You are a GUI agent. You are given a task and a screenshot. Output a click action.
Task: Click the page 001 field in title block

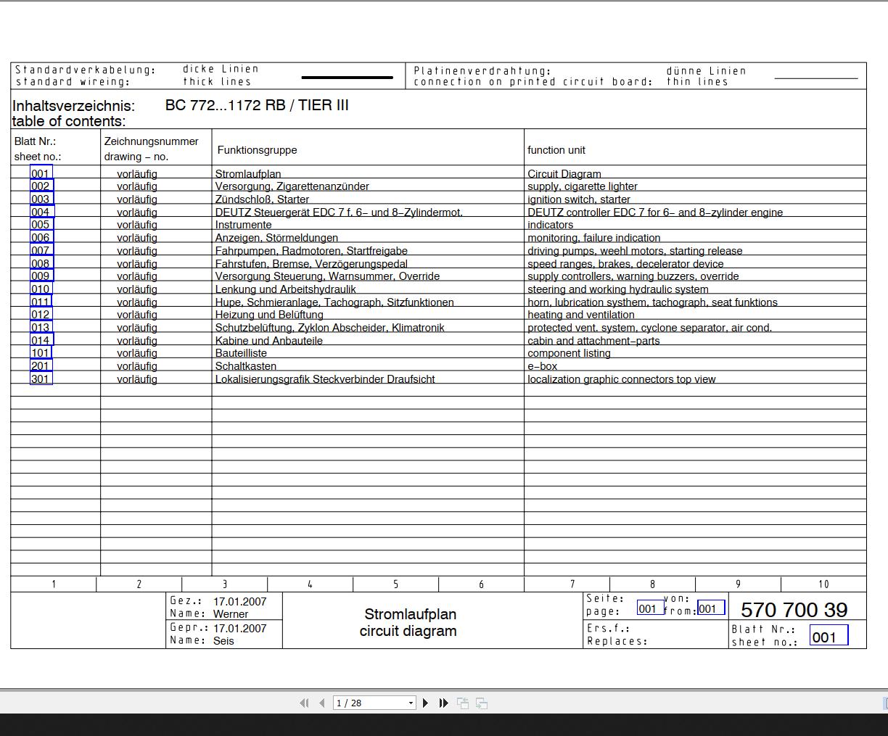point(649,608)
